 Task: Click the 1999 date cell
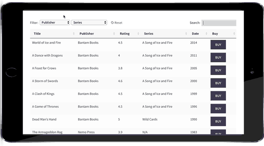coord(193,94)
